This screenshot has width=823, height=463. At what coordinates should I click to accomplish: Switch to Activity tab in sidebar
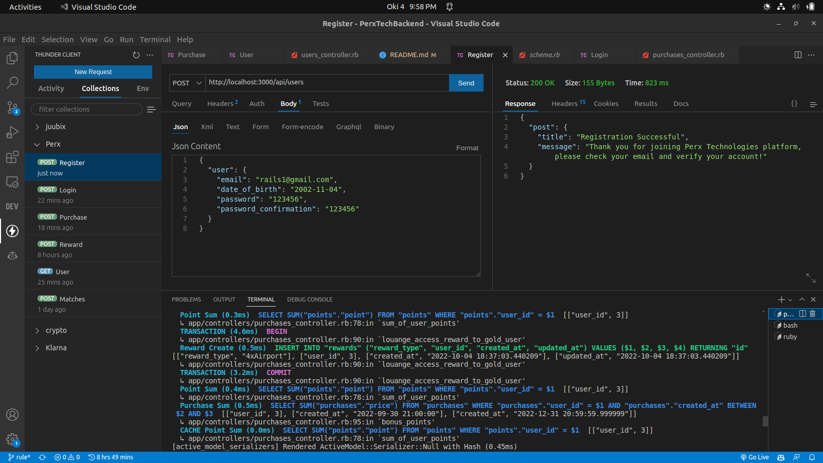point(51,88)
